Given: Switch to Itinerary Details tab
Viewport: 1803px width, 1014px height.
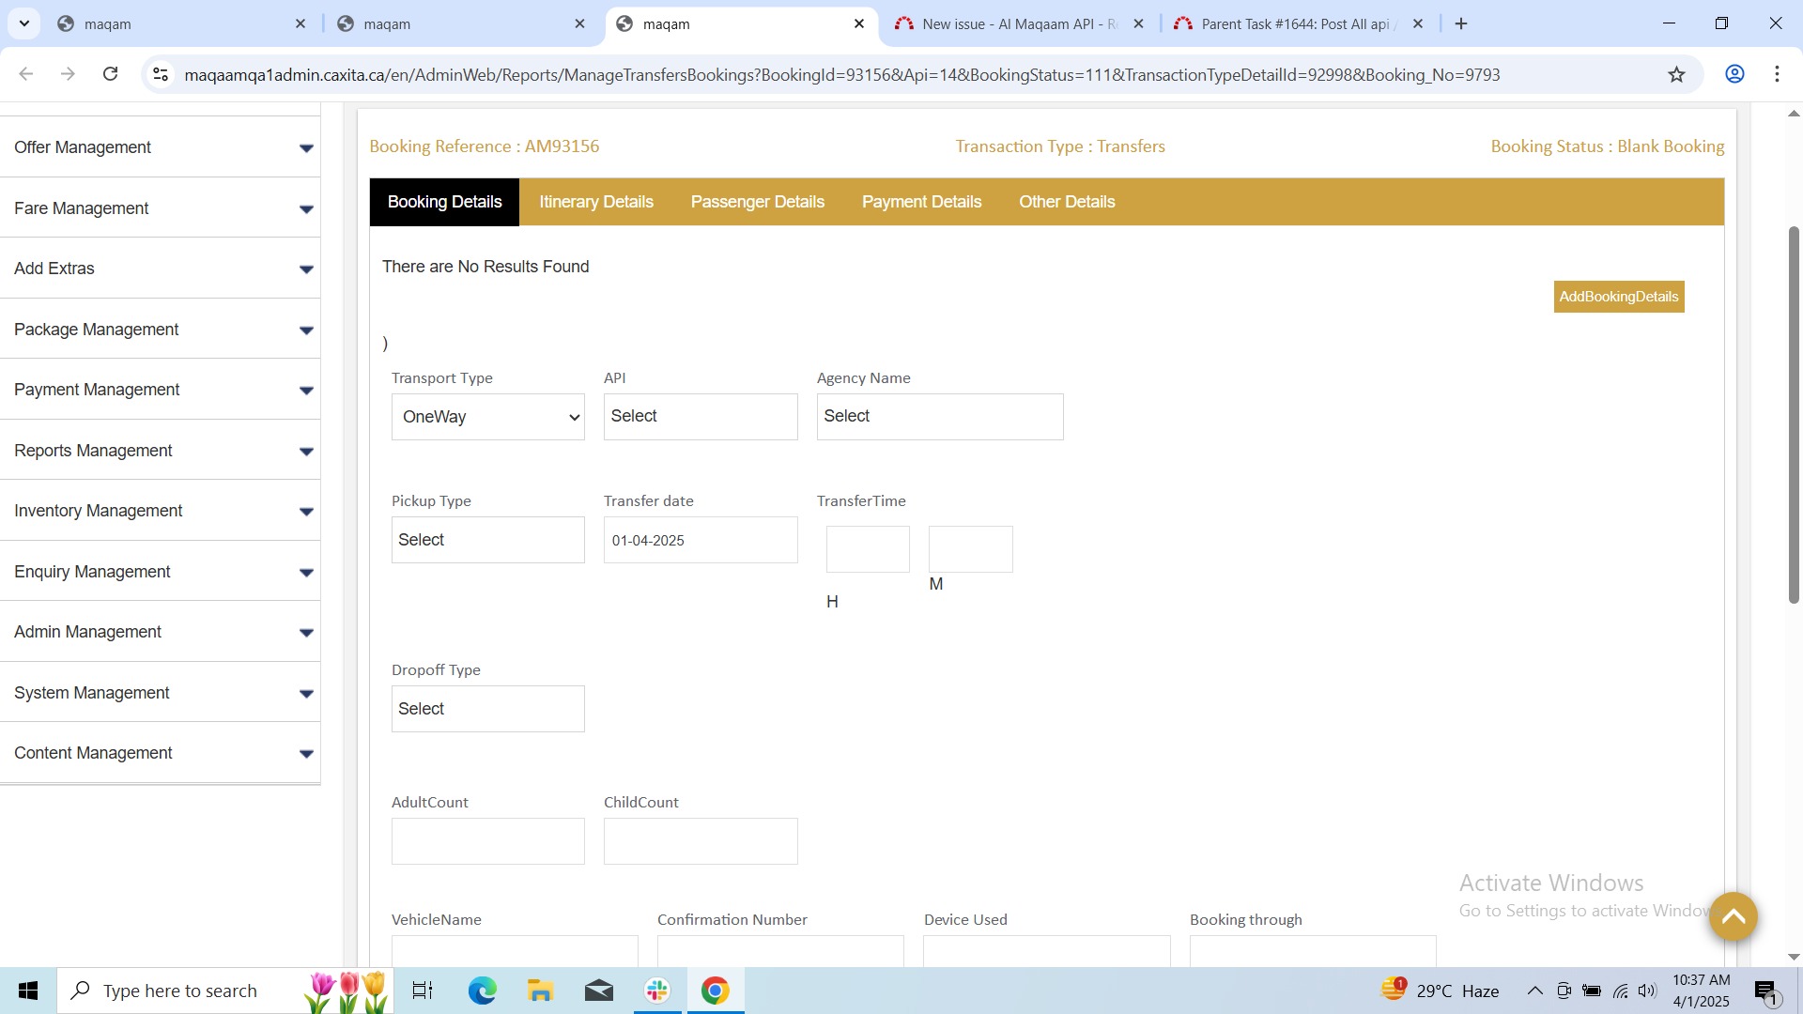Looking at the screenshot, I should click(595, 202).
